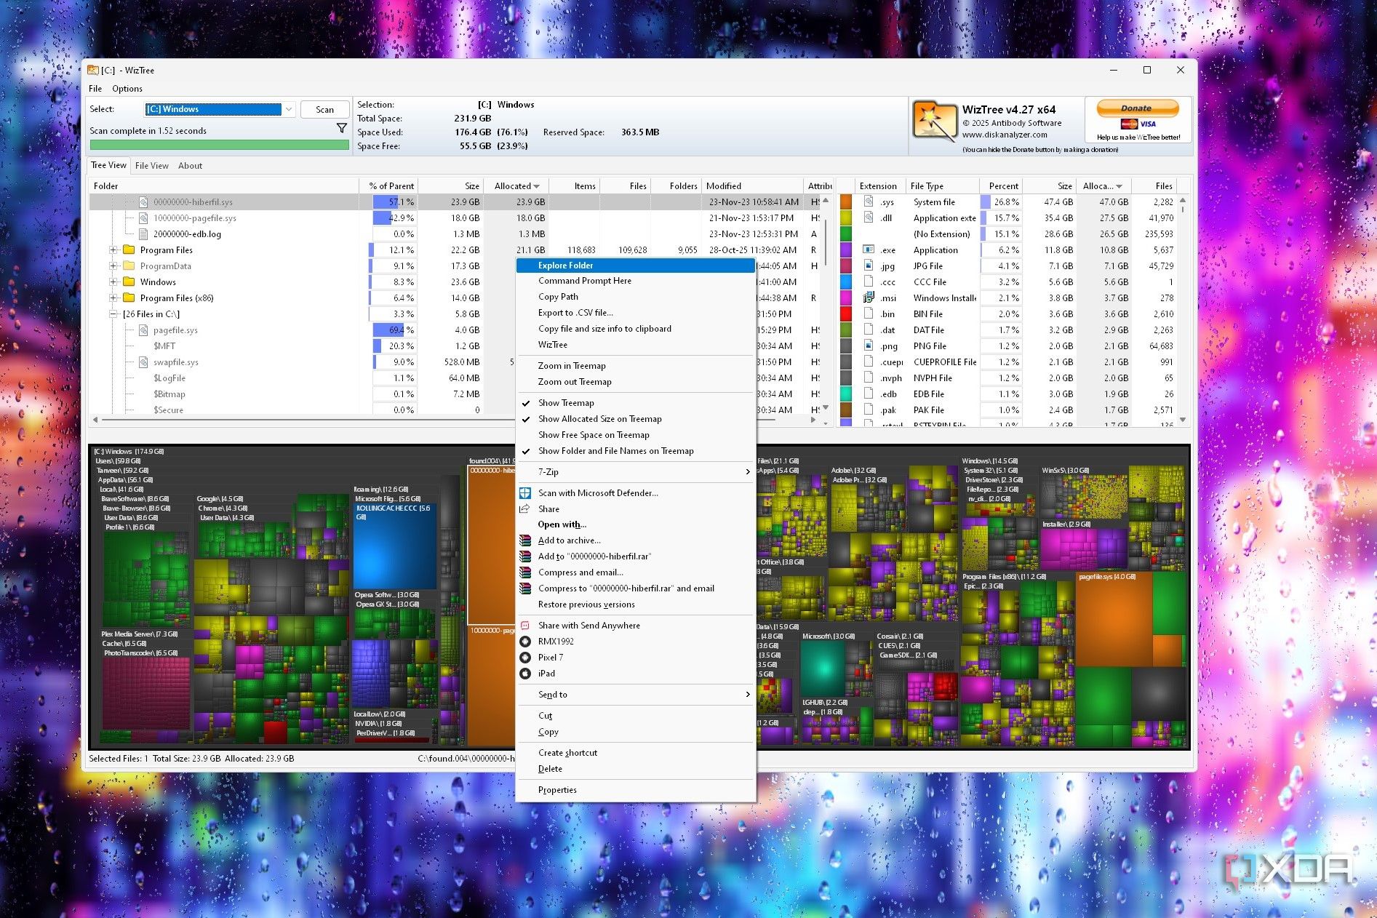Click the Program Files folder icon
The height and width of the screenshot is (918, 1377).
tap(129, 250)
